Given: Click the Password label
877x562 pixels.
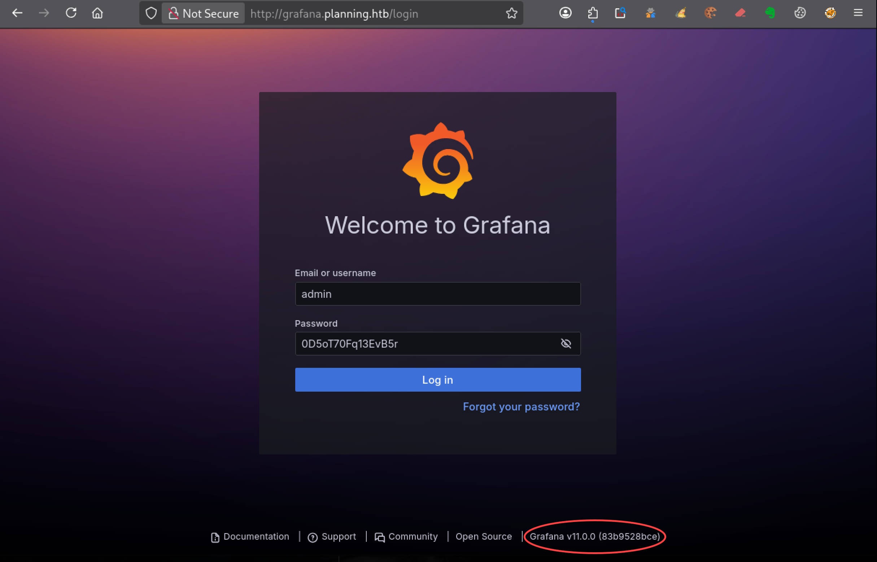Looking at the screenshot, I should coord(316,323).
